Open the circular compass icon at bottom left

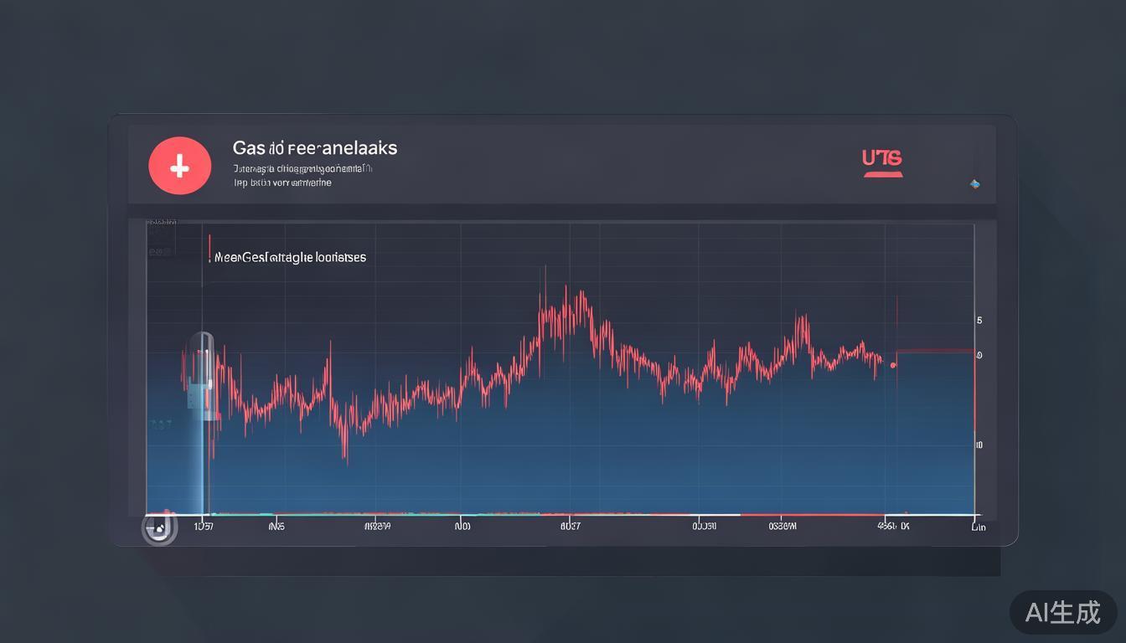(159, 527)
